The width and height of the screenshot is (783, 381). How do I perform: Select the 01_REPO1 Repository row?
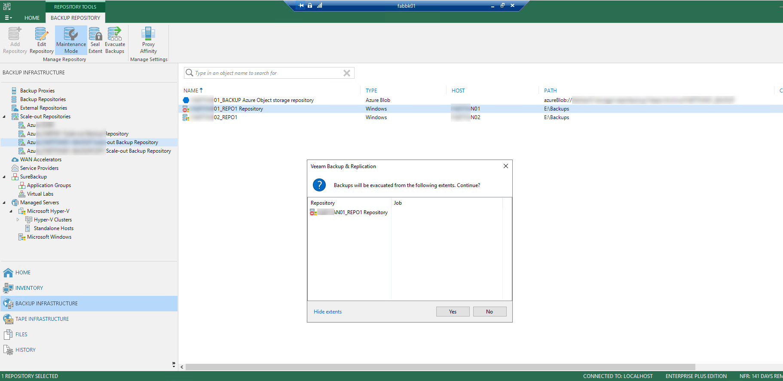coord(480,109)
